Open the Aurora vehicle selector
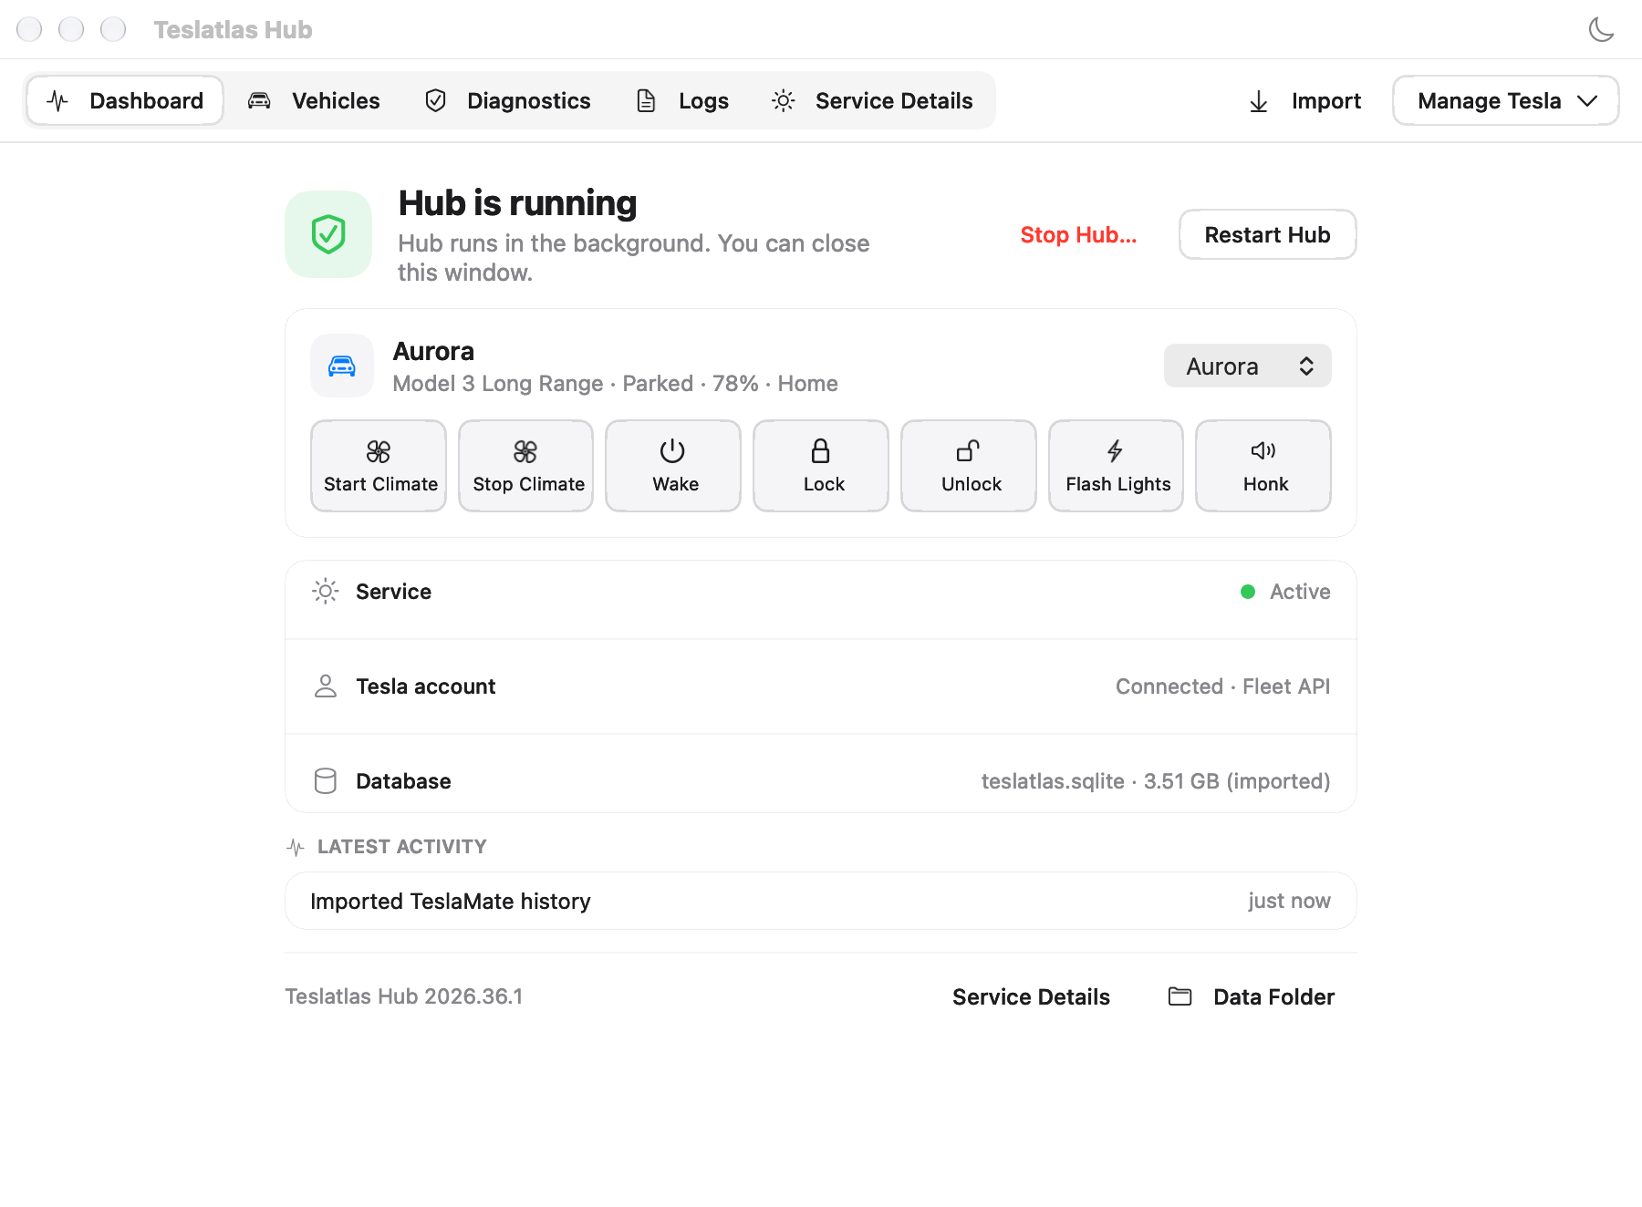 tap(1247, 366)
